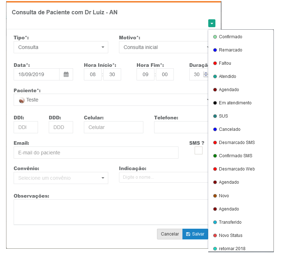Click the Celular phone number field
The height and width of the screenshot is (258, 281).
coord(113,127)
